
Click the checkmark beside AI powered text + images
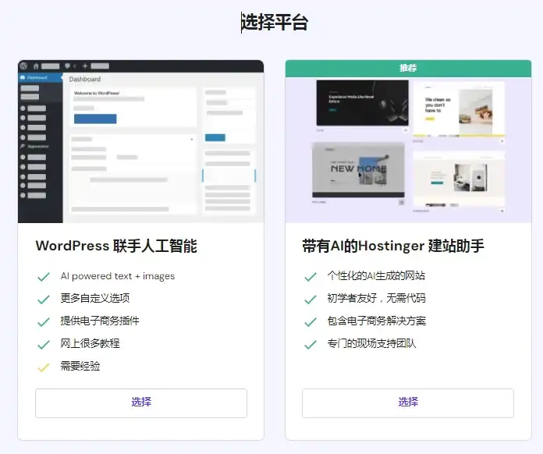[x=44, y=277]
